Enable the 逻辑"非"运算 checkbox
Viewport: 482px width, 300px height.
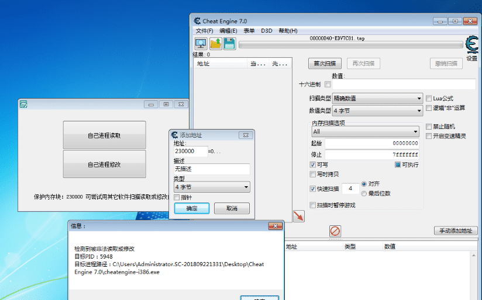pyautogui.click(x=429, y=108)
